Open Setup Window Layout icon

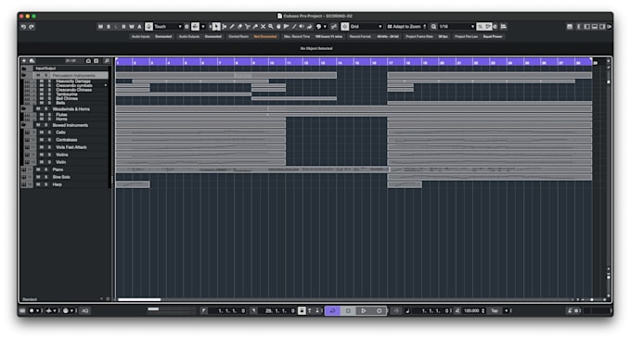tap(570, 27)
